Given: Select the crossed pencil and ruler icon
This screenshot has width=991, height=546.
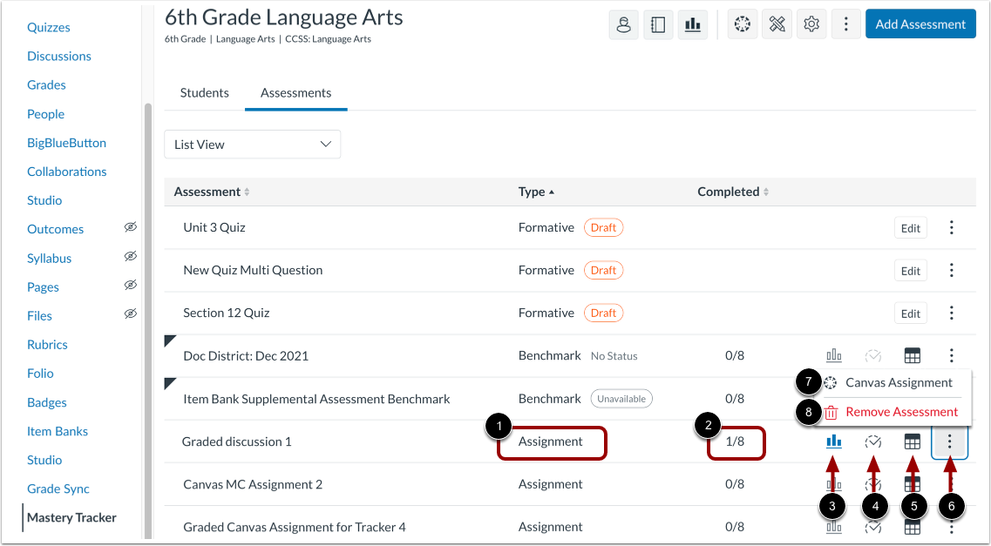Looking at the screenshot, I should pyautogui.click(x=777, y=24).
